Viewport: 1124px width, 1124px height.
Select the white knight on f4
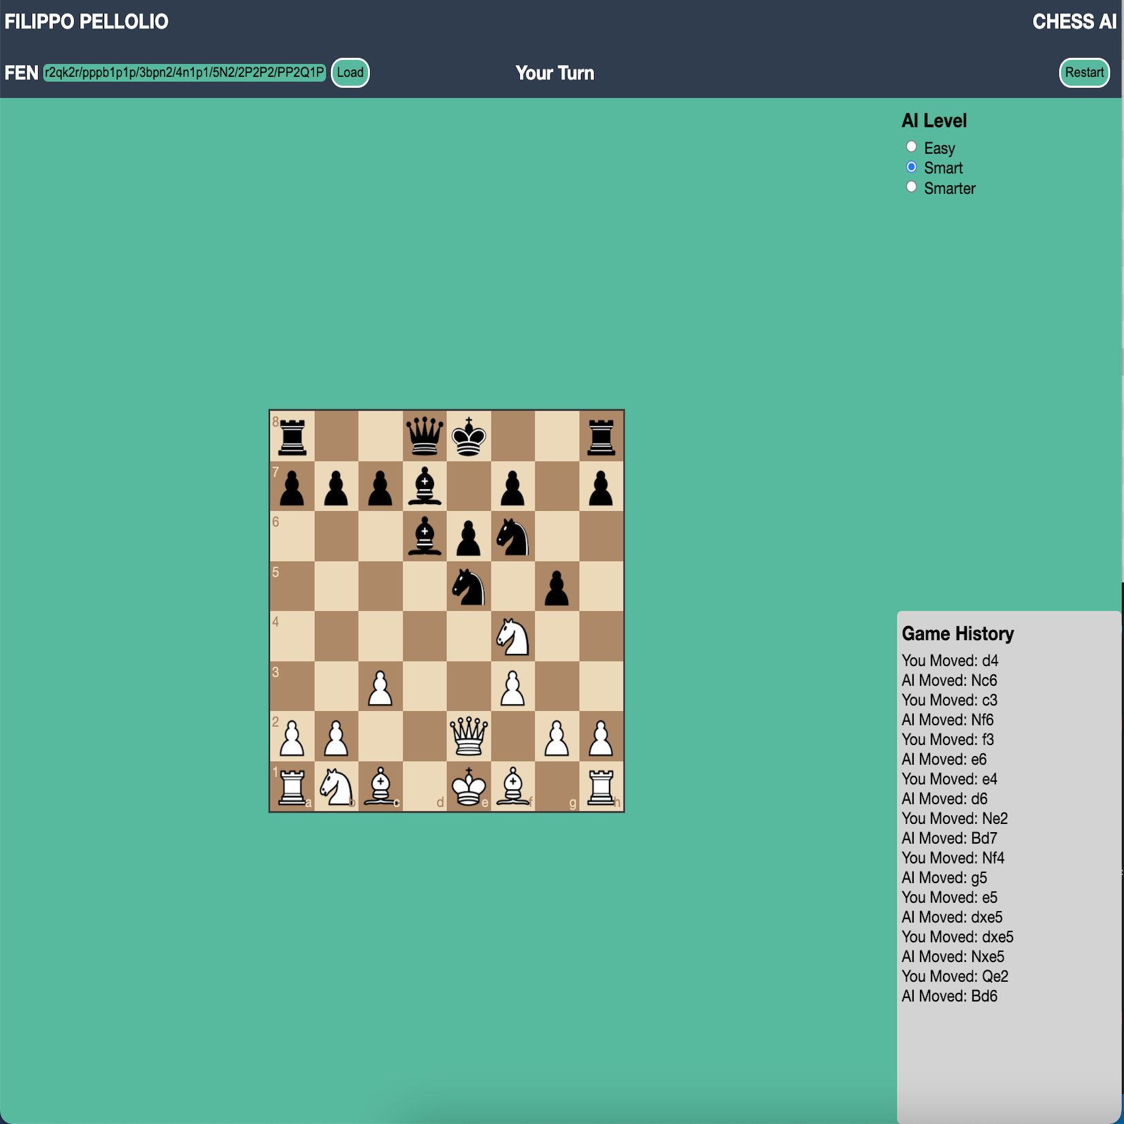click(x=513, y=636)
